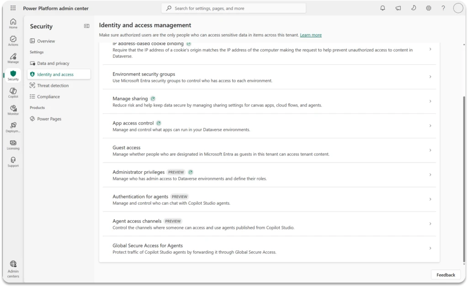
Task: Expand IP address-based cookie binding chevron
Action: [430, 49]
